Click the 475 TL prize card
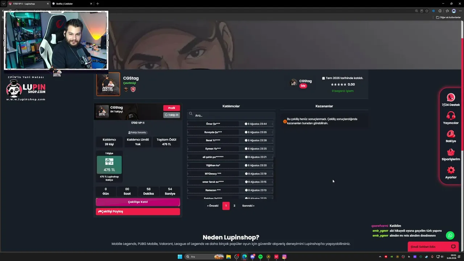Viewport: 464px width, 261px height. (x=109, y=165)
